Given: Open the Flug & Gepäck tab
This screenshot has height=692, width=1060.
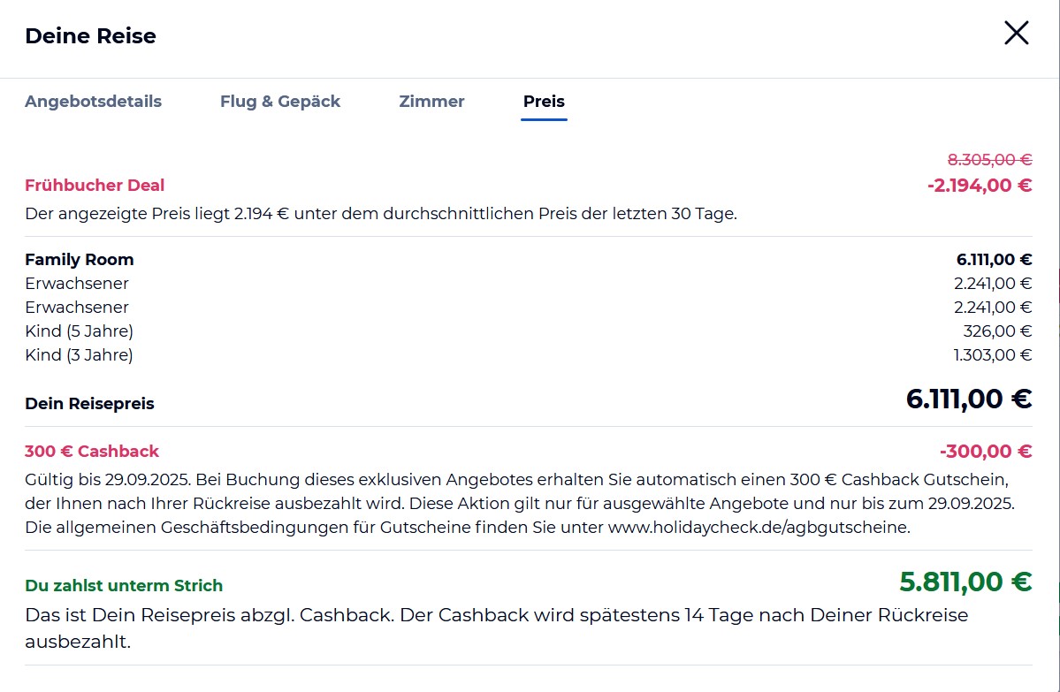Looking at the screenshot, I should click(280, 102).
